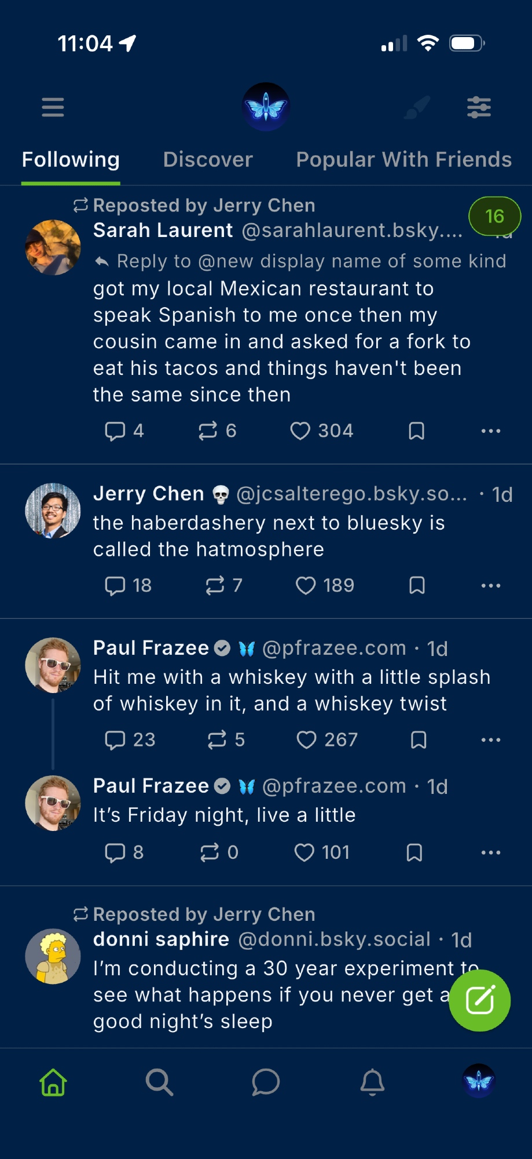Open @pfrazee.com handle on whiskey post
Viewport: 532px width, 1159px height.
coord(334,648)
